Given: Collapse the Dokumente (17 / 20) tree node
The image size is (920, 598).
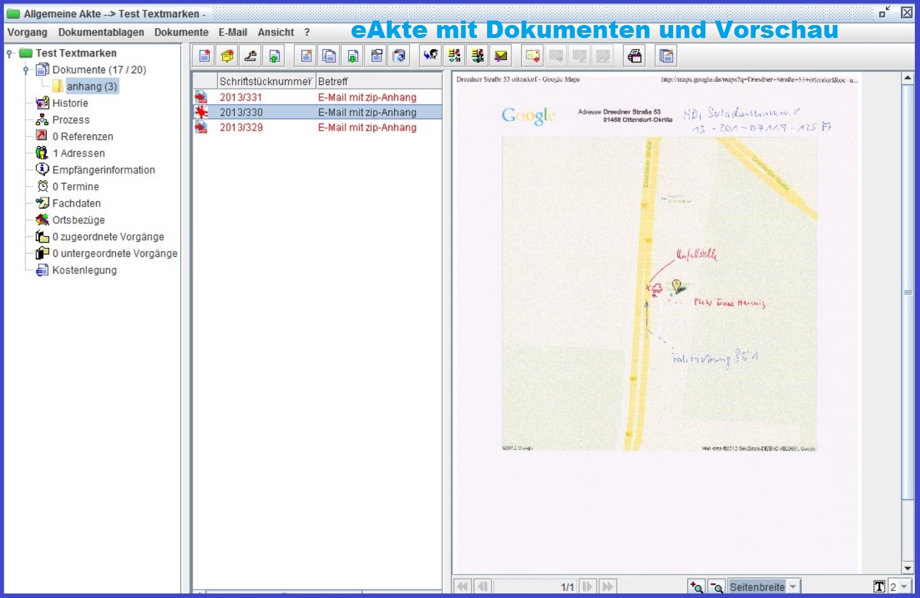Looking at the screenshot, I should (x=26, y=70).
